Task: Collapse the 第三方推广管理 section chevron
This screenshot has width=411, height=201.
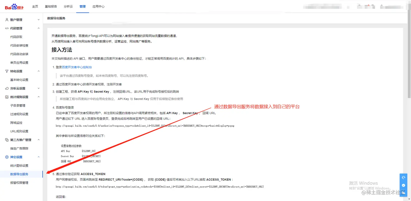Action: click(39, 140)
